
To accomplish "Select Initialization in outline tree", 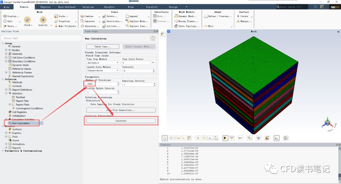I will [19, 116].
